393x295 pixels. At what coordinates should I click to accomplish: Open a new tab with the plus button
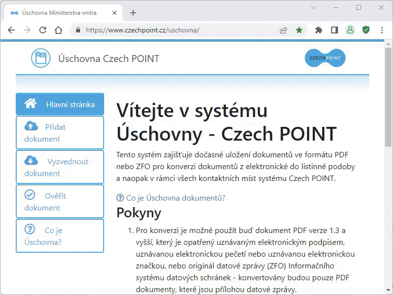pos(133,13)
